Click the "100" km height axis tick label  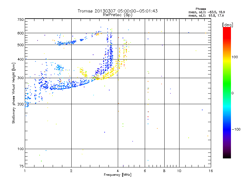click(x=20, y=149)
